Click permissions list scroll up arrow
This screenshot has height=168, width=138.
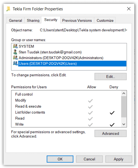[x=124, y=93]
